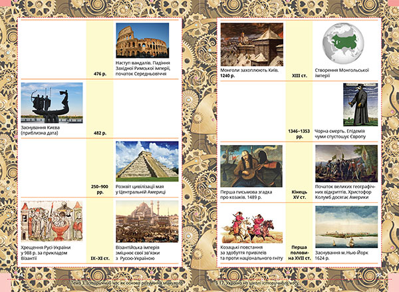The width and height of the screenshot is (399, 292).
Task: Click caption 'Заснування м. Нью-Йорк 1624 р.'
Action: [342, 255]
